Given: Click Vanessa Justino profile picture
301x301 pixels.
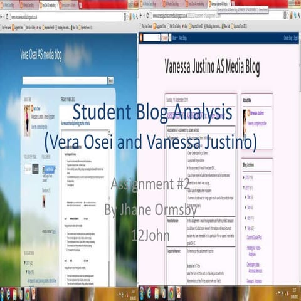Looking at the screenshot, I should click(x=245, y=124).
